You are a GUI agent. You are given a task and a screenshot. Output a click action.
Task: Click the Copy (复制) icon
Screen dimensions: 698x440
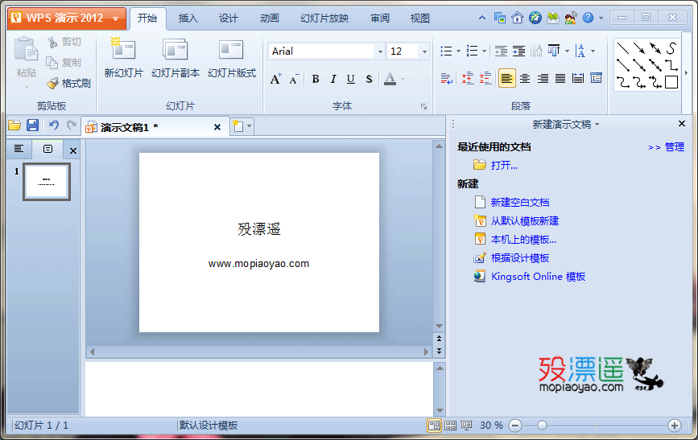52,63
